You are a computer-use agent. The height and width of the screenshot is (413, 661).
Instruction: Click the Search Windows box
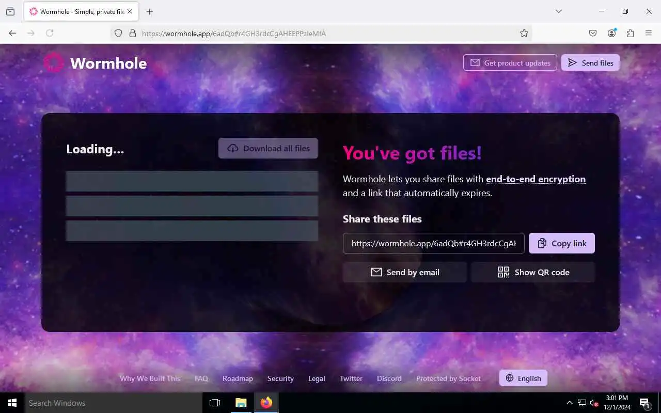[x=114, y=403]
